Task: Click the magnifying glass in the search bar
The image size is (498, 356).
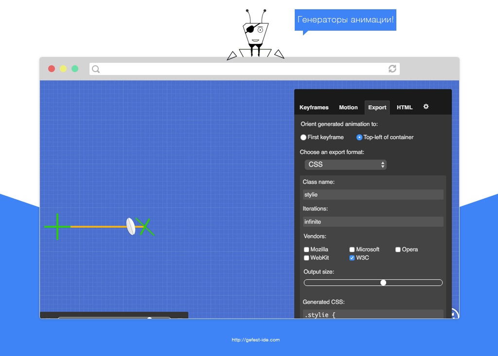Action: tap(95, 69)
